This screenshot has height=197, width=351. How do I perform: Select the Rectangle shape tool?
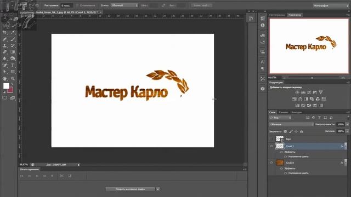[13, 72]
